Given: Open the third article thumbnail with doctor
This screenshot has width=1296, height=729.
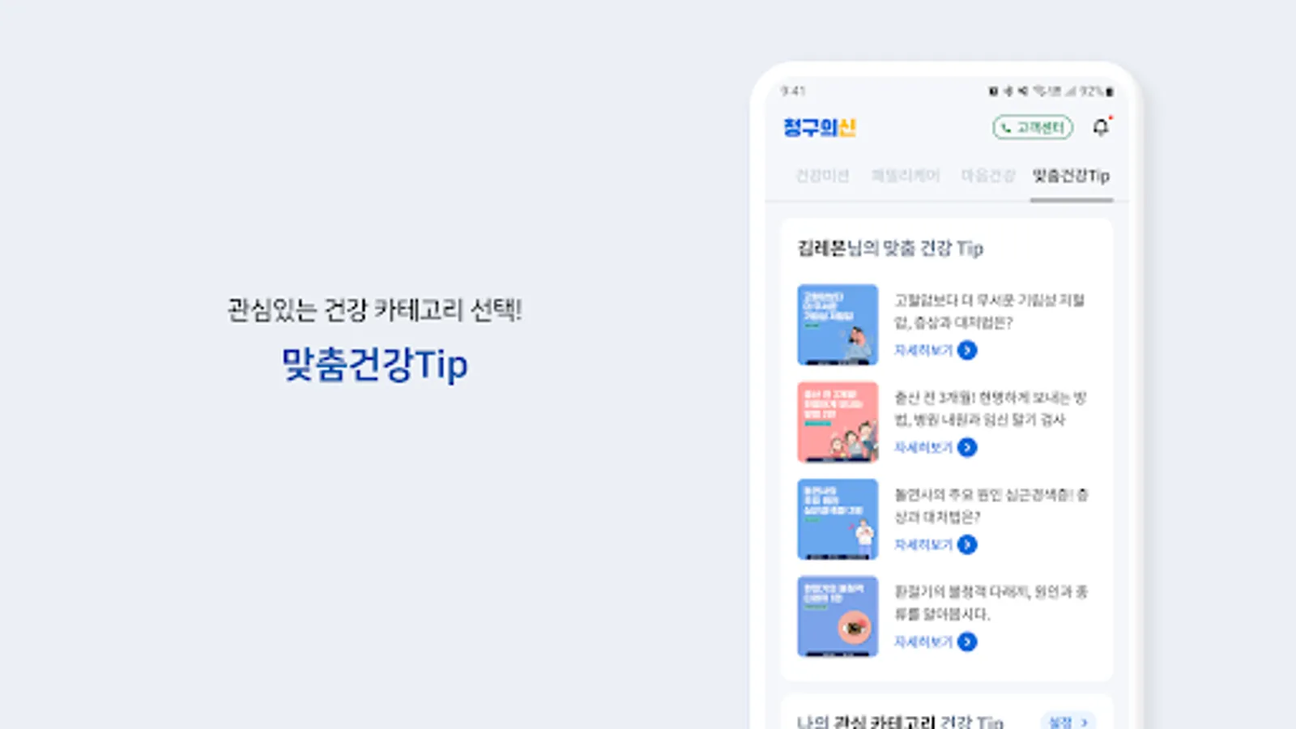Looking at the screenshot, I should pyautogui.click(x=838, y=519).
